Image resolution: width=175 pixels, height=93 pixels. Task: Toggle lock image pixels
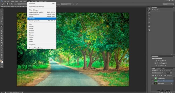(157, 75)
